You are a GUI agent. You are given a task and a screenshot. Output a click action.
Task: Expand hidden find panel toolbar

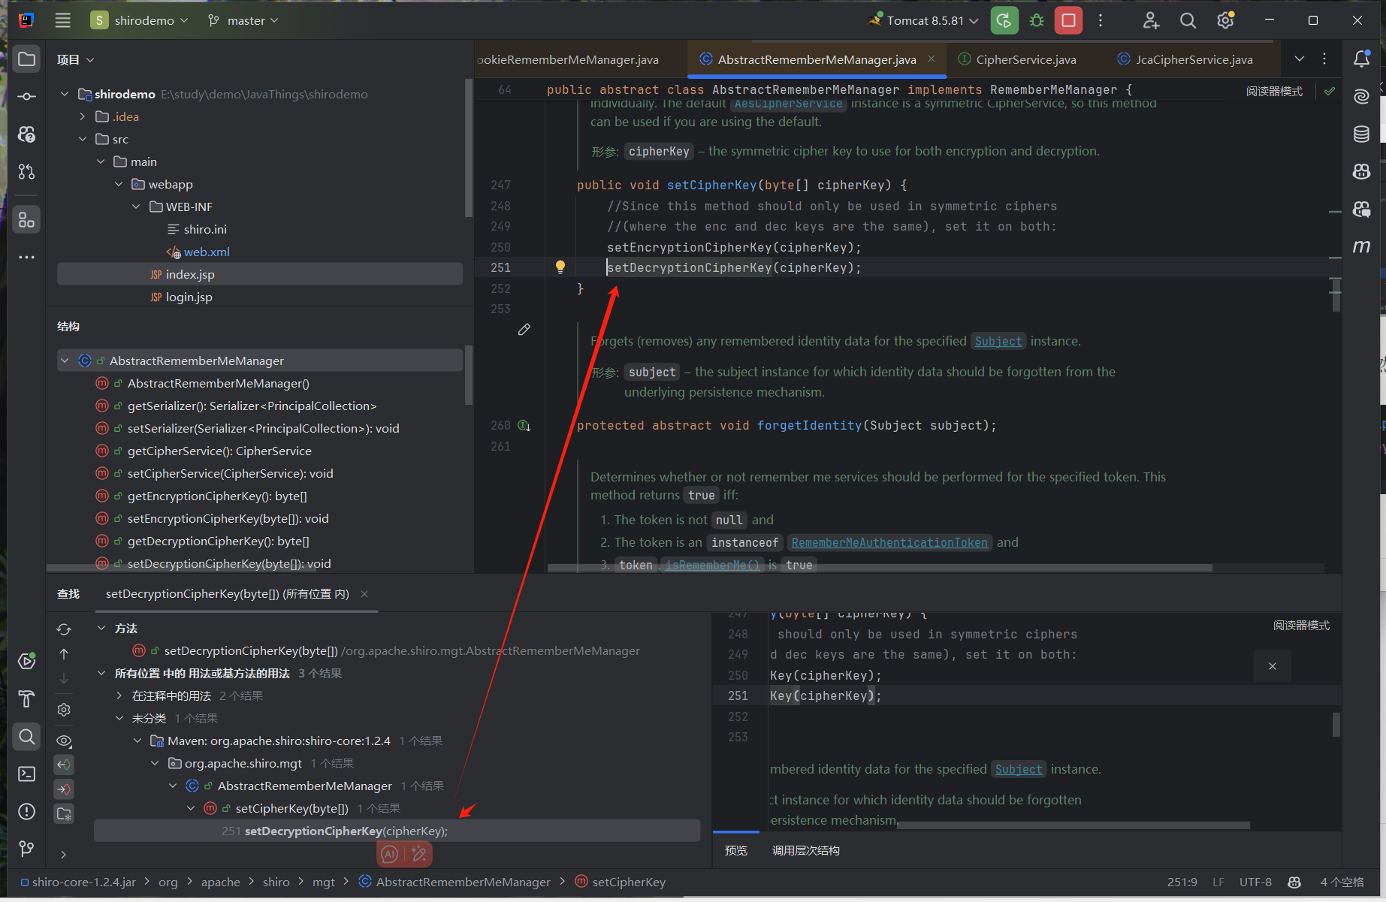pyautogui.click(x=63, y=854)
